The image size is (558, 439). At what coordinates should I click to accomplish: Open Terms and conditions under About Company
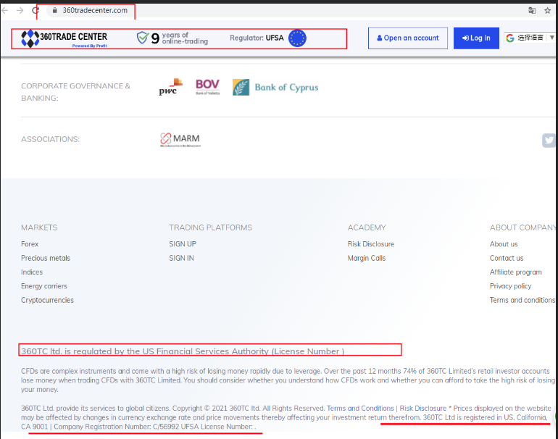click(522, 300)
